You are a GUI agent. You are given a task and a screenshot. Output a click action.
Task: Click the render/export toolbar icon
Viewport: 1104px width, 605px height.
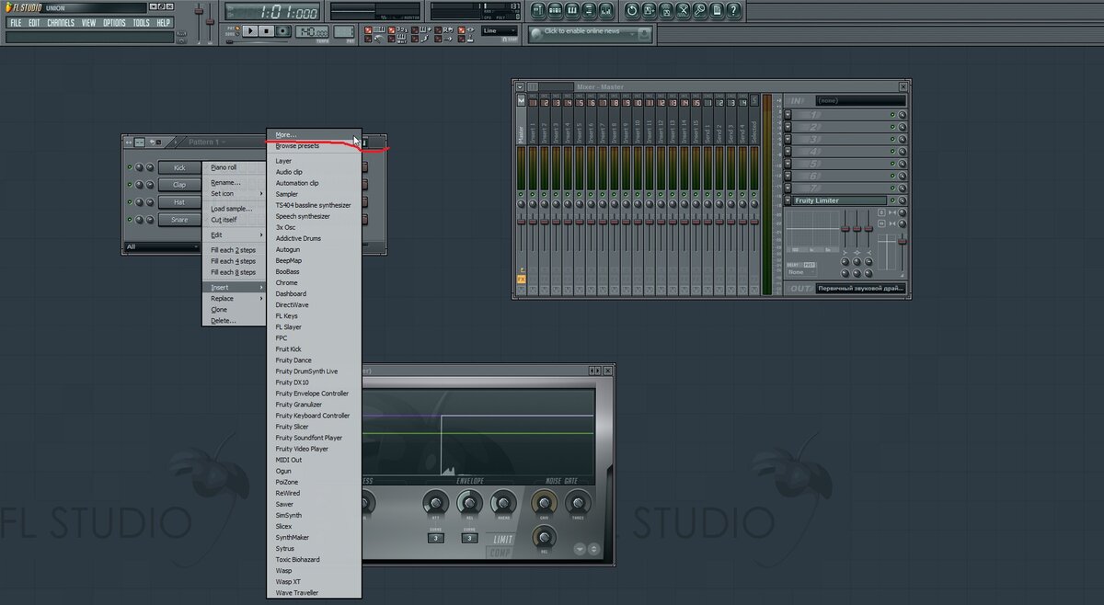coord(666,10)
